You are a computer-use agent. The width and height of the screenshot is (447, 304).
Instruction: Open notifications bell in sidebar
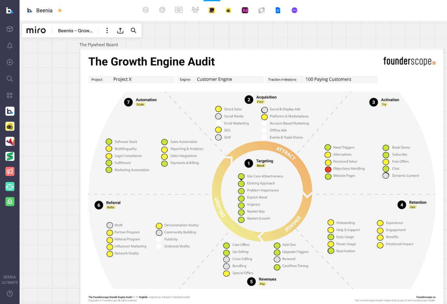tap(10, 46)
